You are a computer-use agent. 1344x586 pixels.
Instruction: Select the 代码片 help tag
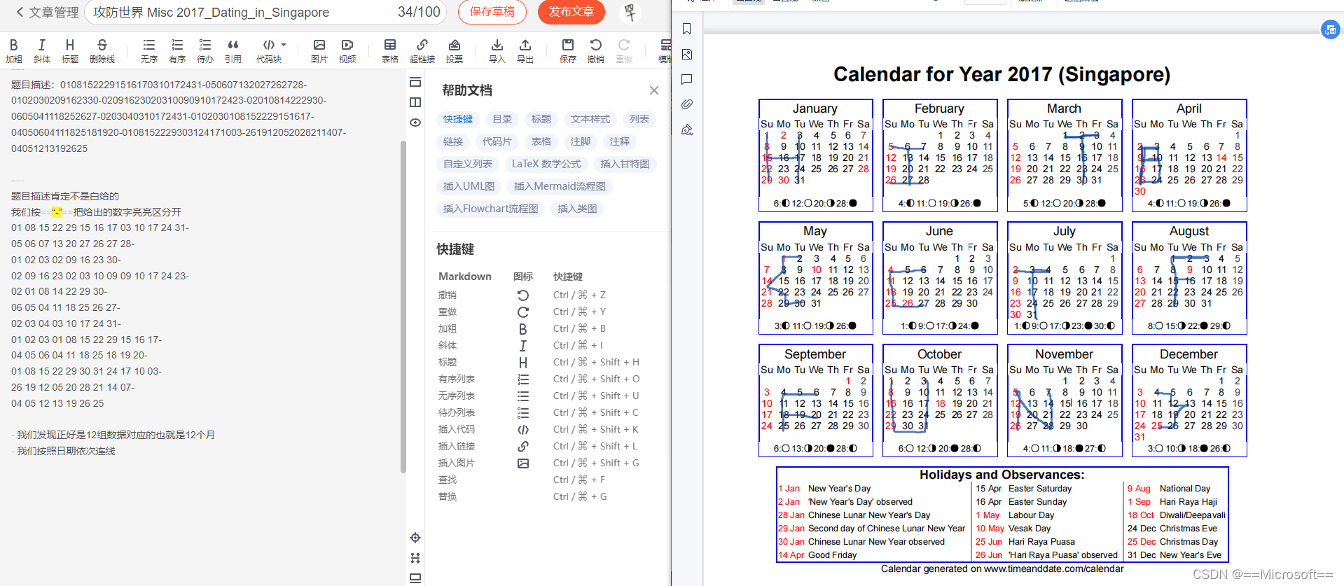pos(497,141)
